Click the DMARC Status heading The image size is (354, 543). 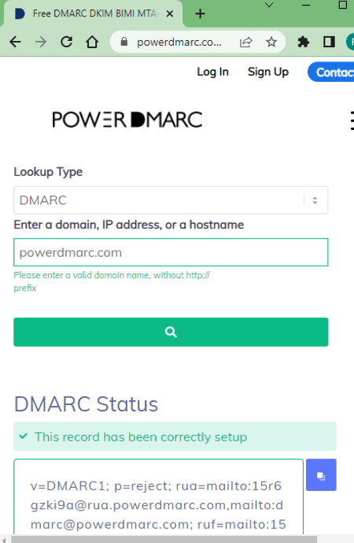[86, 404]
